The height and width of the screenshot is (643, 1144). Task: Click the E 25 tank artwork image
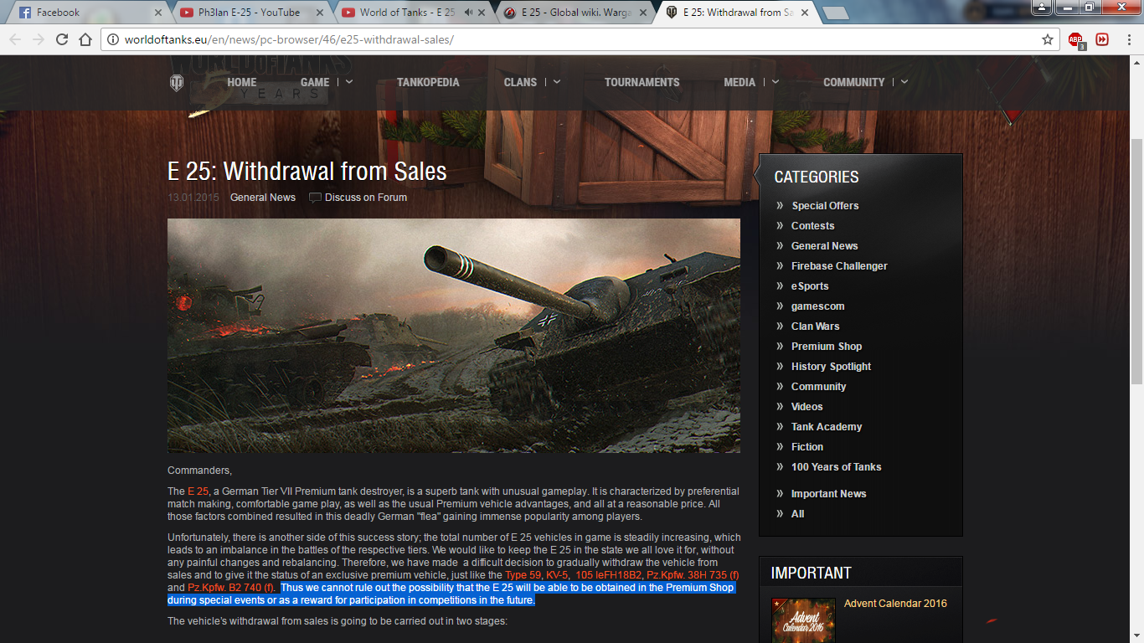click(454, 336)
